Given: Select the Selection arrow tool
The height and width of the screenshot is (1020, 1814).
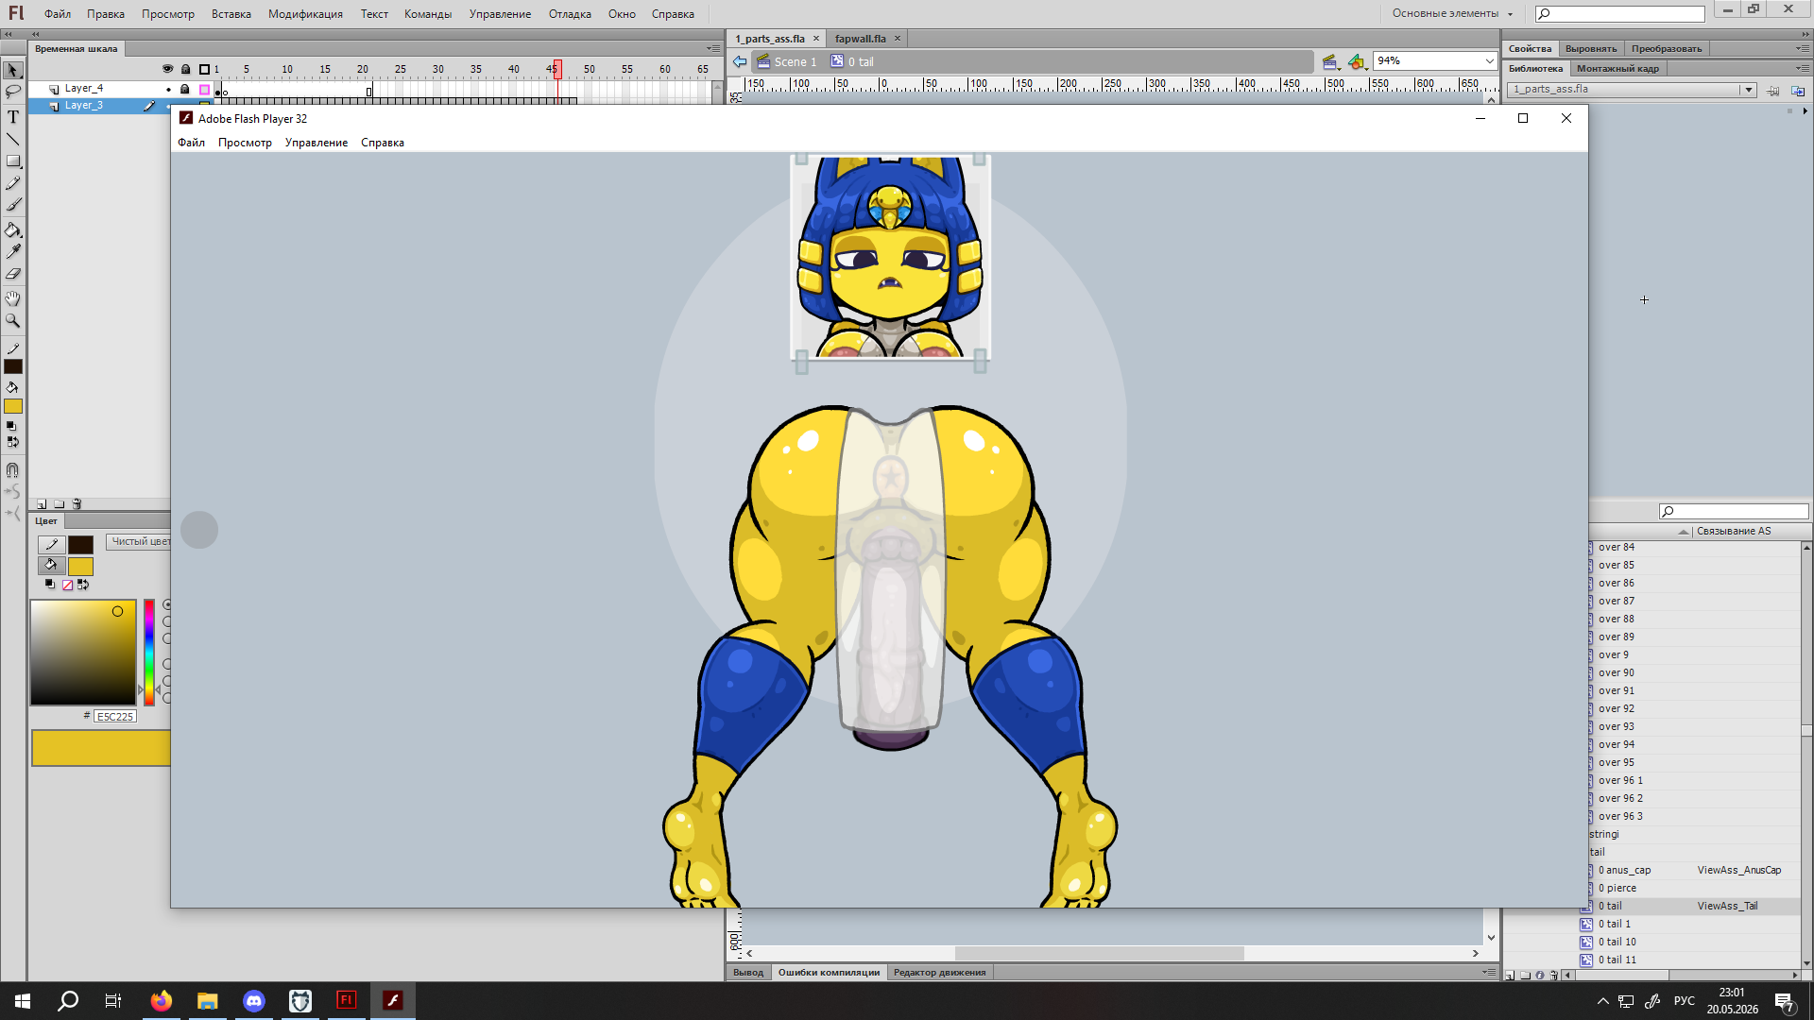Looking at the screenshot, I should coord(13,70).
